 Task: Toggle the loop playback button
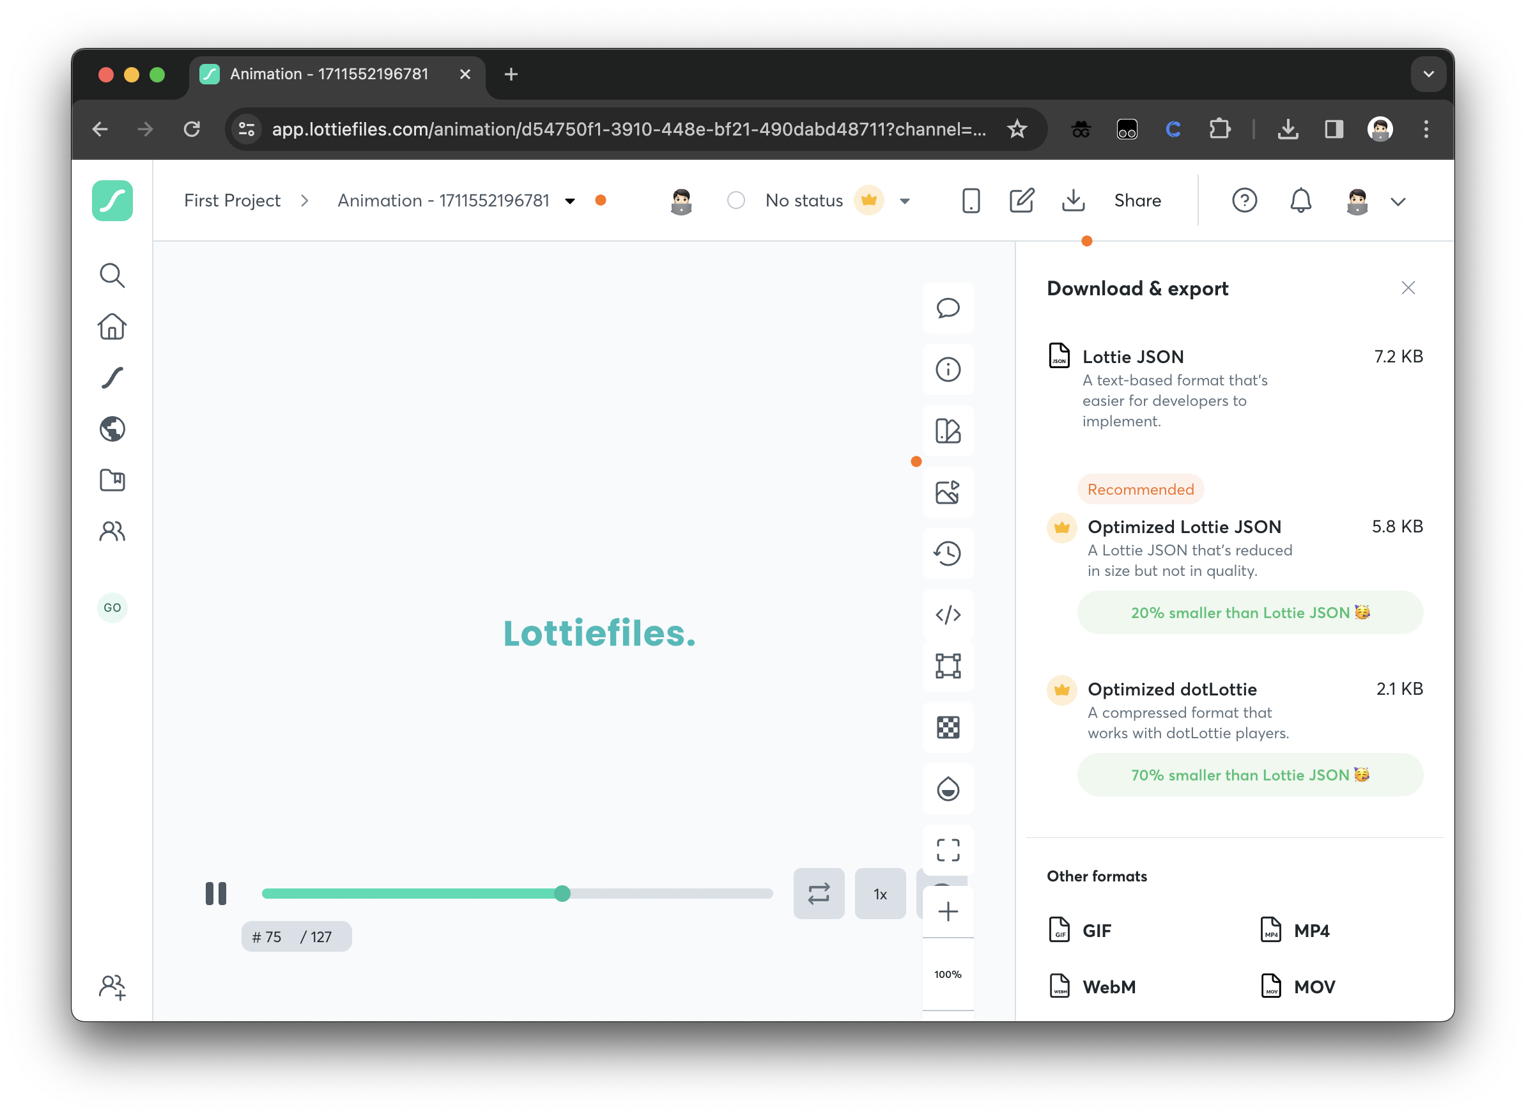pos(819,894)
